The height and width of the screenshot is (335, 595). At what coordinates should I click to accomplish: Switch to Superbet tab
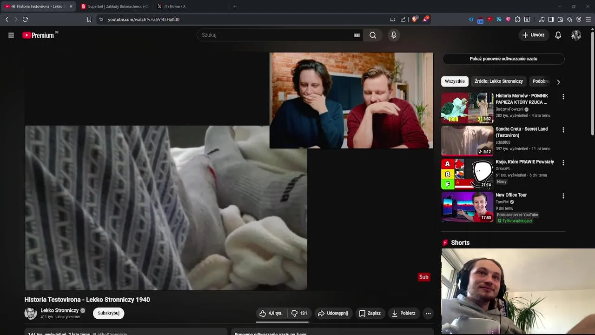coord(115,7)
